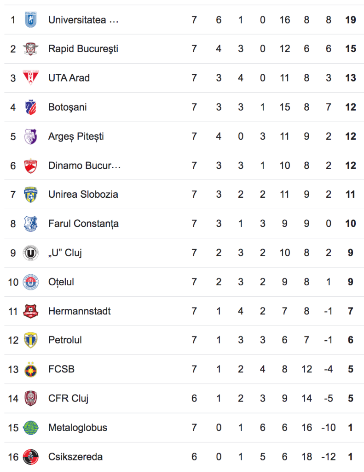Click the Metaloglobus green globe logo
The width and height of the screenshot is (364, 472).
pyautogui.click(x=31, y=428)
